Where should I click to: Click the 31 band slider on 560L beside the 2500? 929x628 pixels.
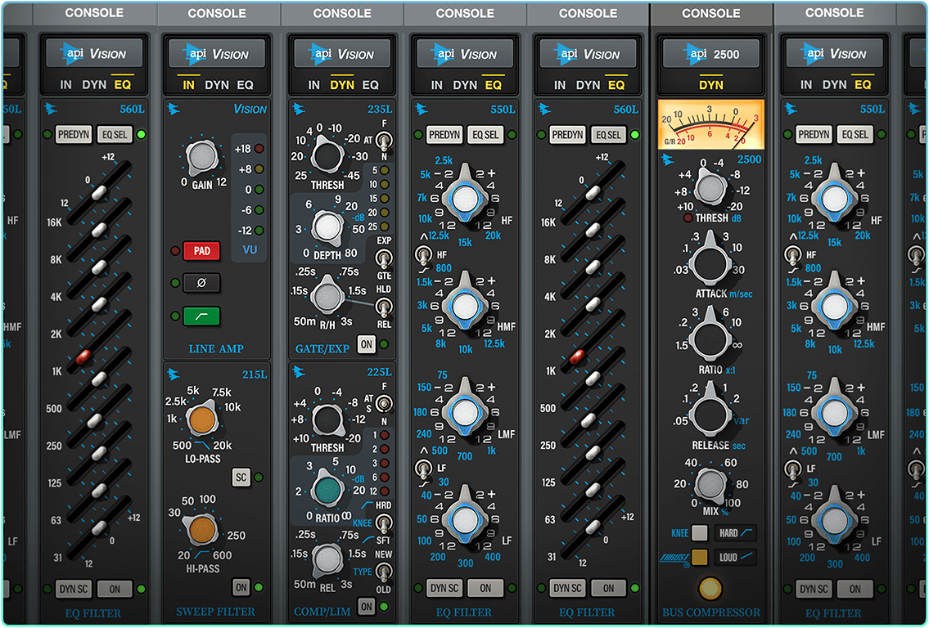593,526
